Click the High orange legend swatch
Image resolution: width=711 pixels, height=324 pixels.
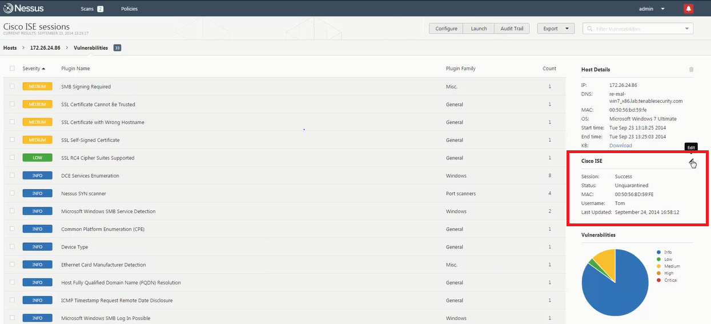coord(659,273)
